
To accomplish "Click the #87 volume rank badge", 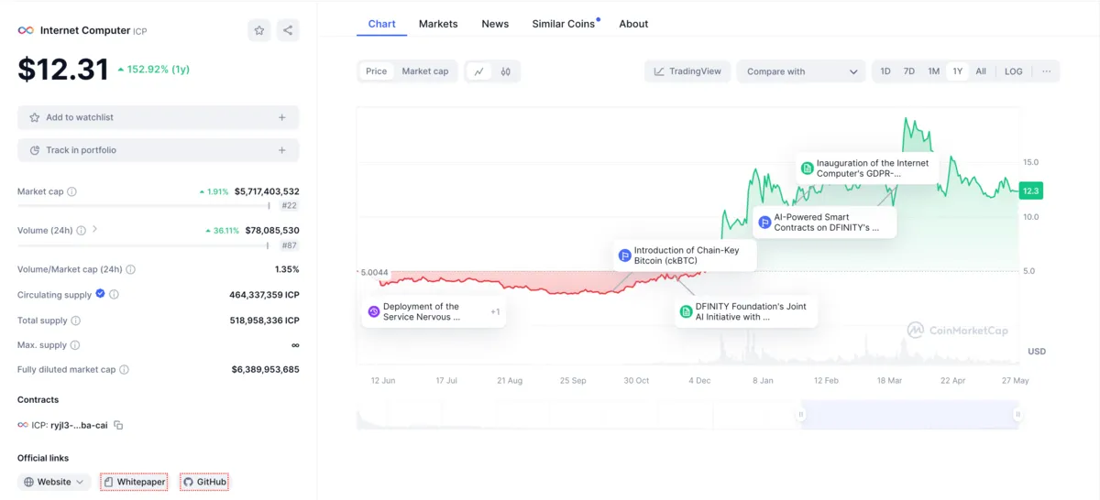I will [x=290, y=245].
